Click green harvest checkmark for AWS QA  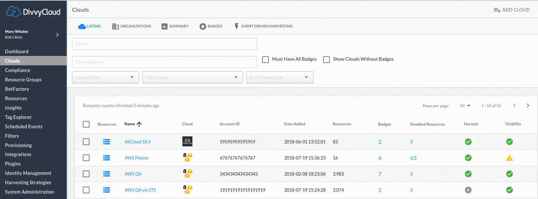point(468,174)
